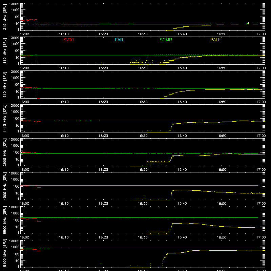
Task: Select the 4995 MHz [SFU] axis label
Action: click(x=5, y=186)
